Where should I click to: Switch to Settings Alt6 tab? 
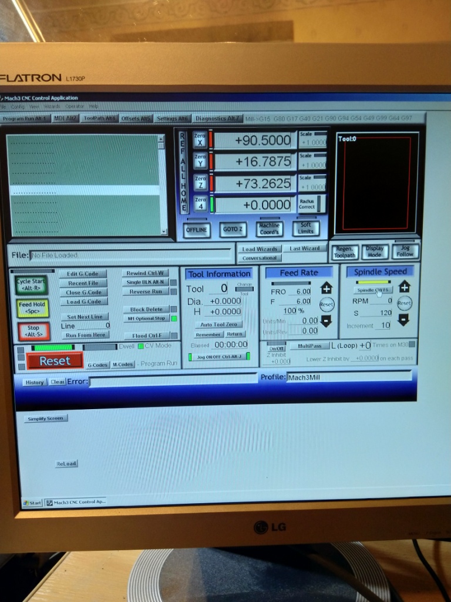[172, 119]
